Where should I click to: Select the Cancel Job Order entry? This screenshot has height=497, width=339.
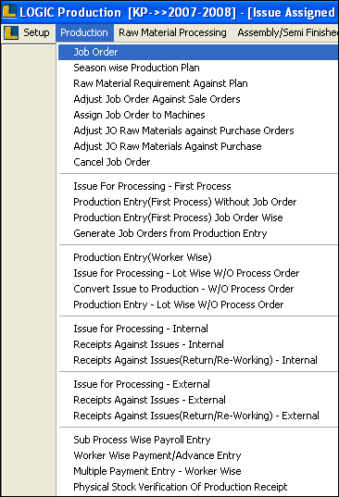point(198,162)
